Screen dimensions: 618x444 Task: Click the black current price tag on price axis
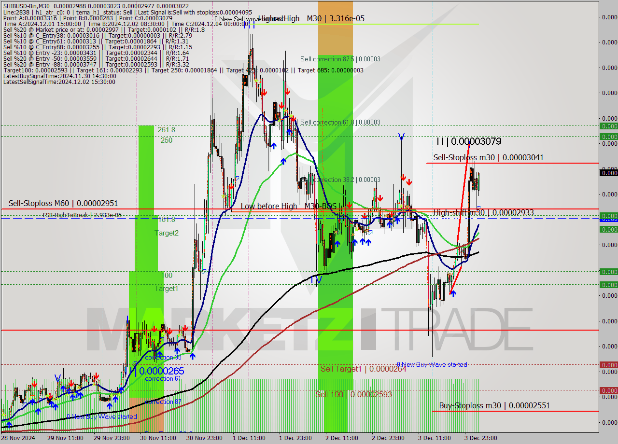point(608,173)
